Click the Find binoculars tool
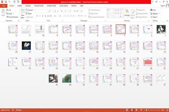 click(x=153, y=10)
